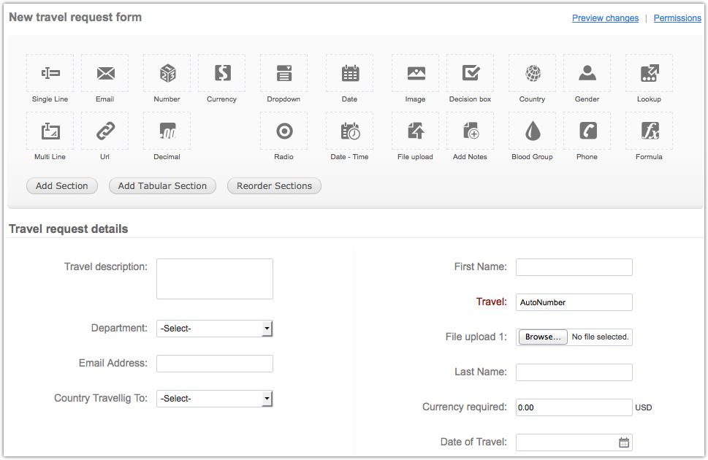Choose the Currency field icon
Screen dimensions: 708x460
pyautogui.click(x=221, y=73)
